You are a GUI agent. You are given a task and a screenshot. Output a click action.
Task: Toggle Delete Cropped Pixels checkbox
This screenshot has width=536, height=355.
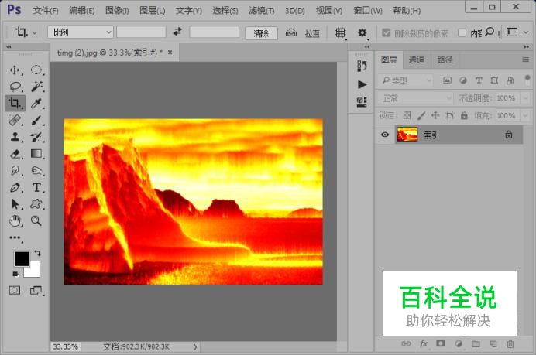[387, 32]
